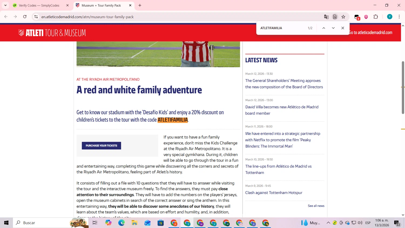Image resolution: width=405 pixels, height=228 pixels.
Task: Click the Purchase Your Tickets button
Action: [102, 146]
